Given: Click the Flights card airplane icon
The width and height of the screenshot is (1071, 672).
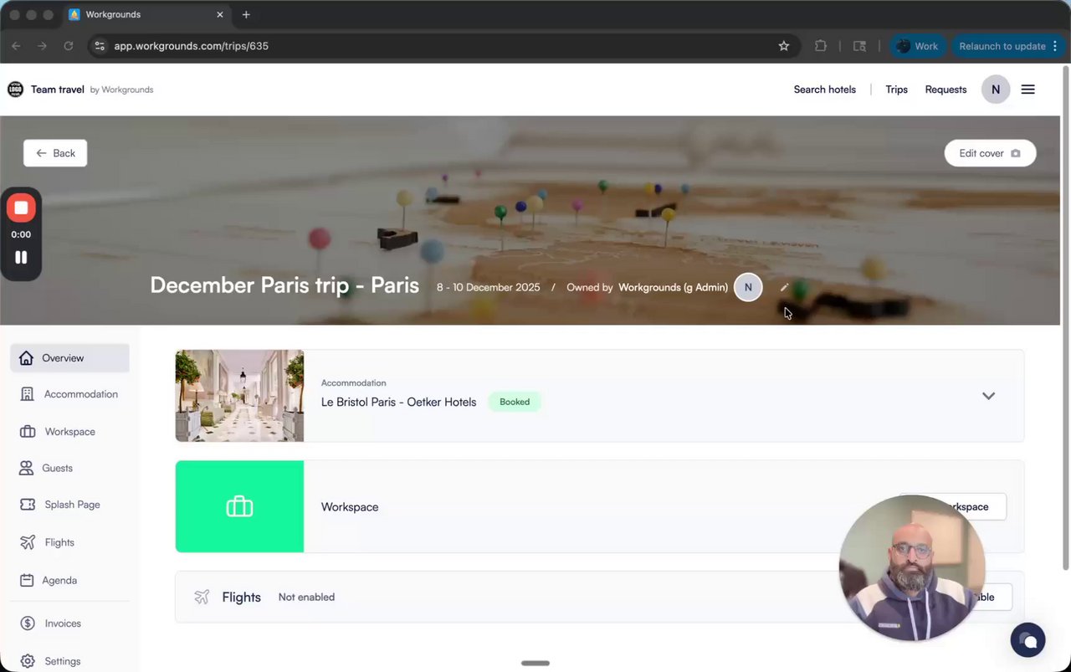Looking at the screenshot, I should pos(202,597).
